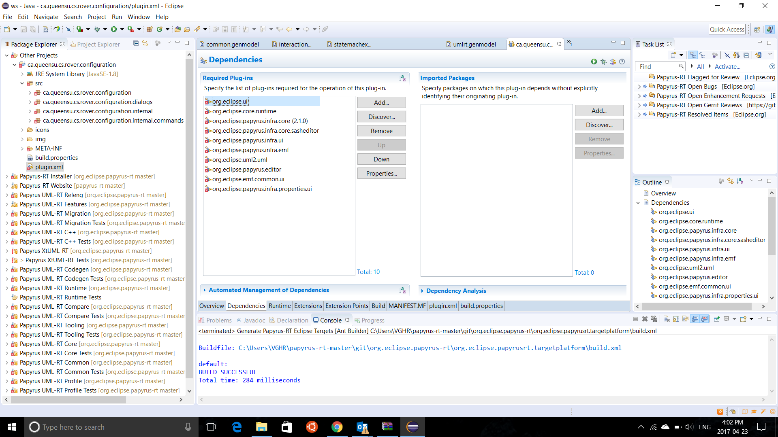Clear the Console output
This screenshot has height=437, width=778.
pos(667,319)
